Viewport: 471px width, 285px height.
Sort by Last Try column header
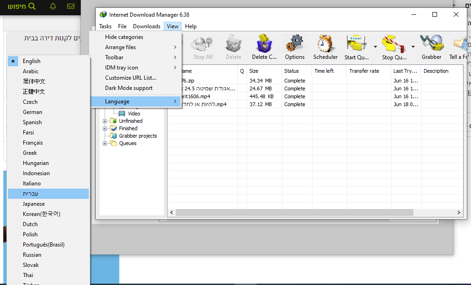[x=406, y=71]
